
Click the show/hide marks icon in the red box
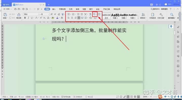(x=95, y=14)
